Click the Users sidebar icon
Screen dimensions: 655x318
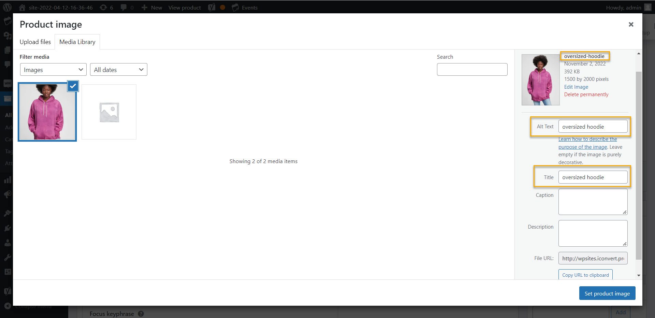coord(7,243)
